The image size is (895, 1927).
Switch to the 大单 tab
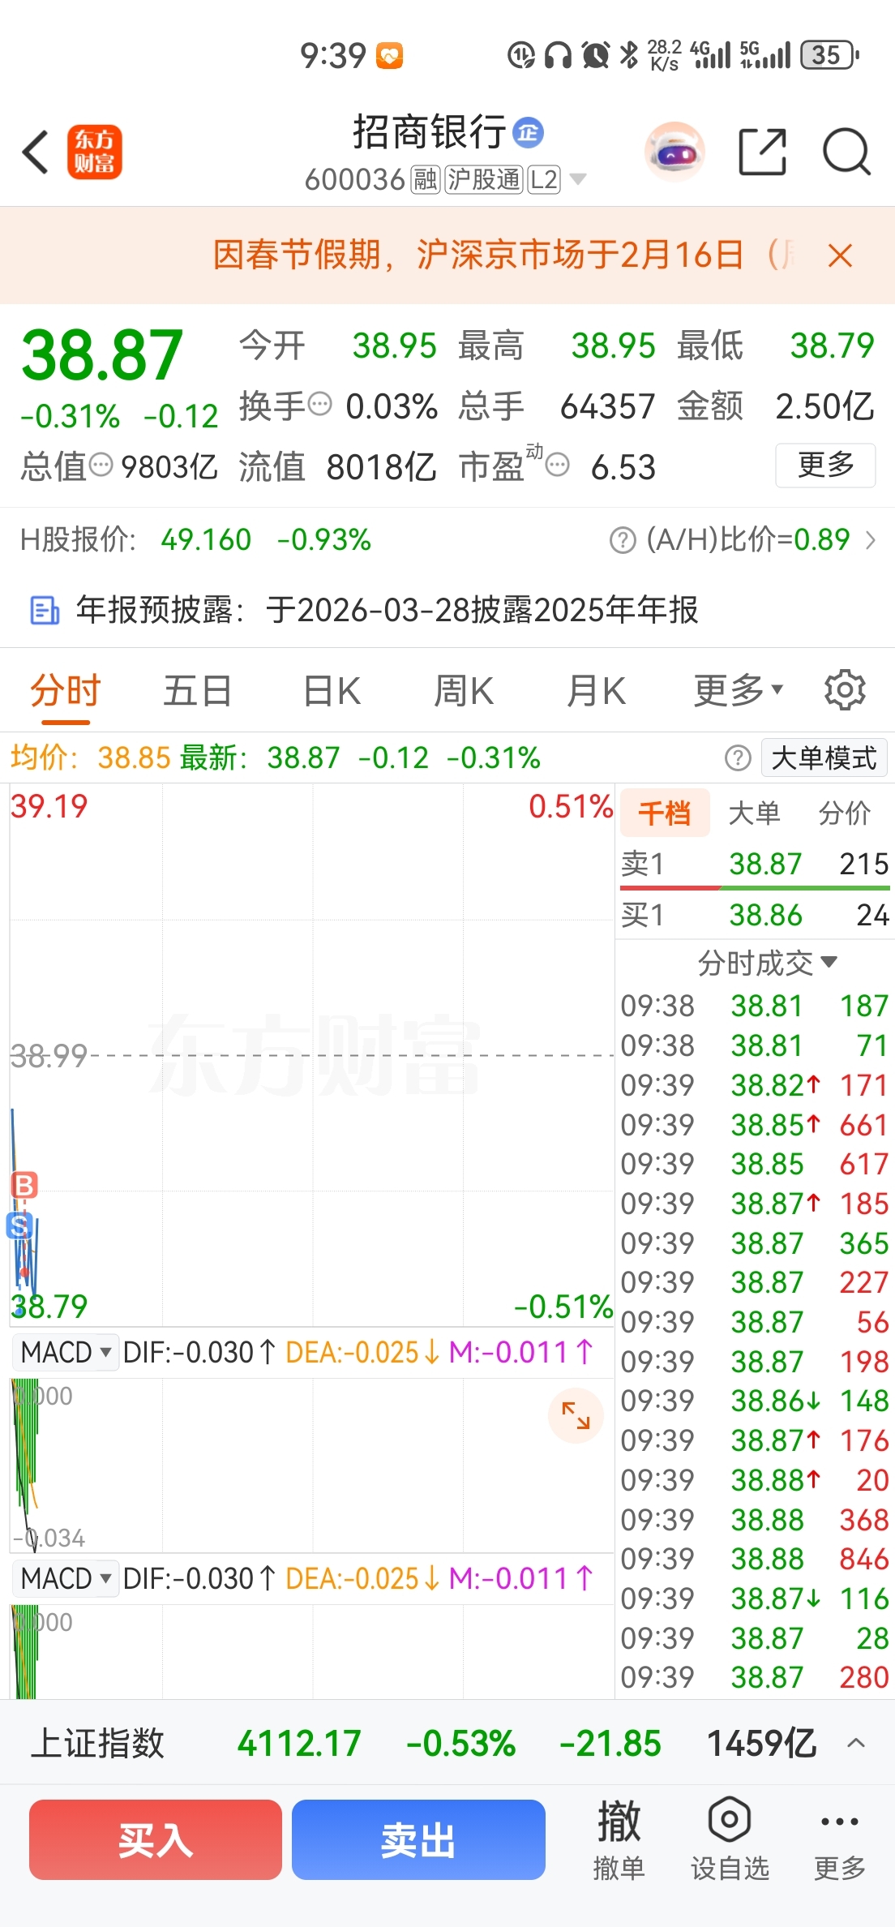pos(755,813)
